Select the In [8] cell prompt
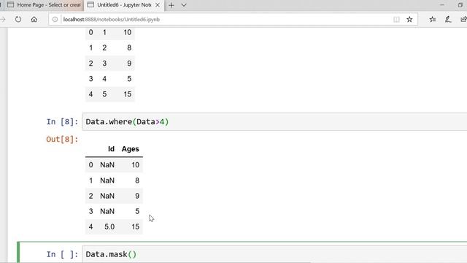 [x=62, y=122]
